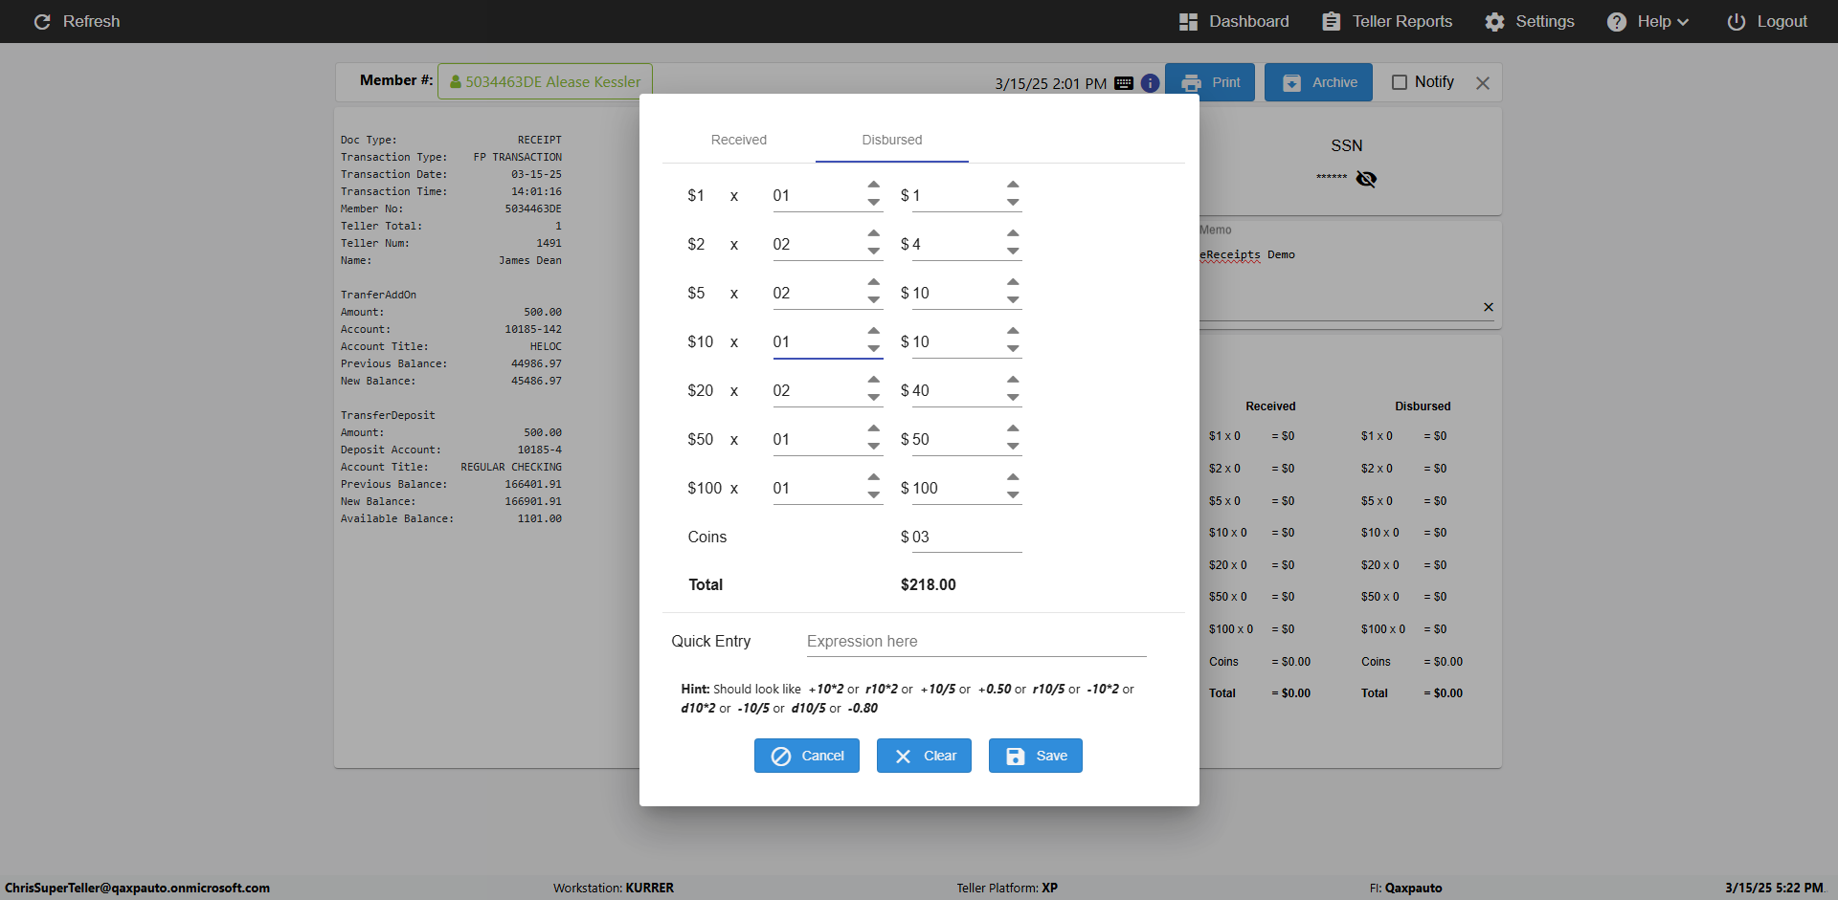The width and height of the screenshot is (1838, 900).
Task: Increase the $20 amount value
Action: click(x=1013, y=381)
